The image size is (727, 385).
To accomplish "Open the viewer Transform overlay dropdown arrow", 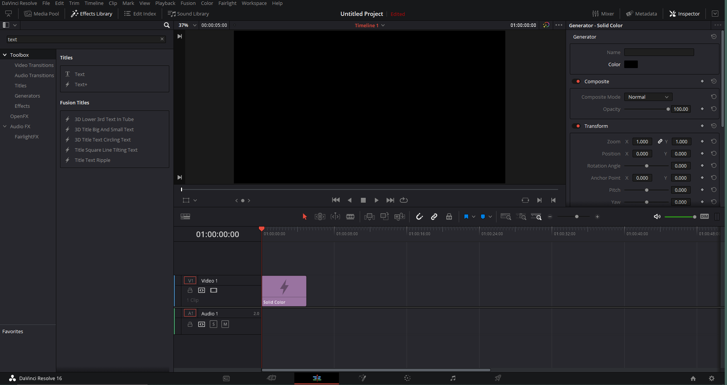I will click(x=195, y=200).
